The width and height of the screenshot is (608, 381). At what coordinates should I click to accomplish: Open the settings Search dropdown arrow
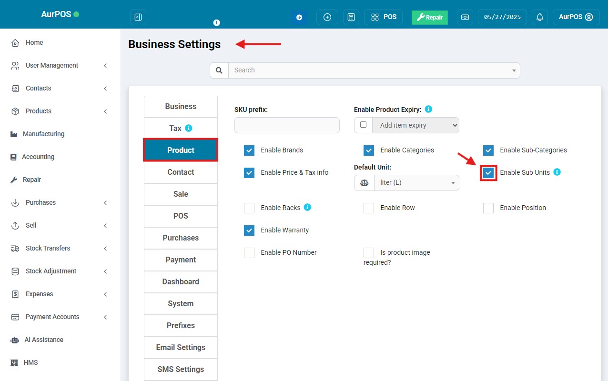click(x=514, y=70)
